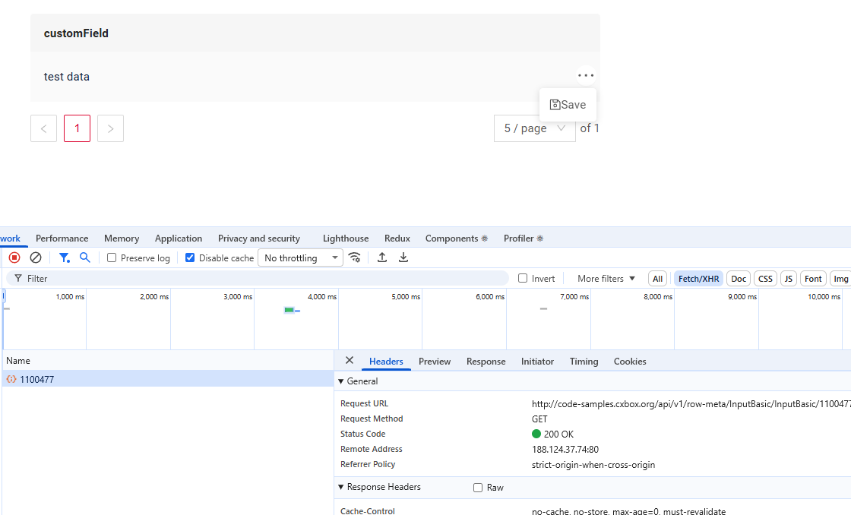
Task: Clear the network log
Action: point(36,257)
